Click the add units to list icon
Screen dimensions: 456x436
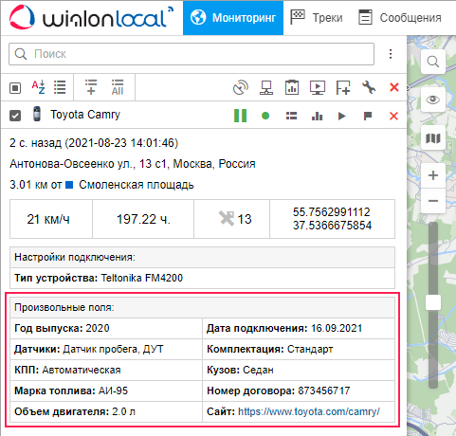click(x=91, y=87)
